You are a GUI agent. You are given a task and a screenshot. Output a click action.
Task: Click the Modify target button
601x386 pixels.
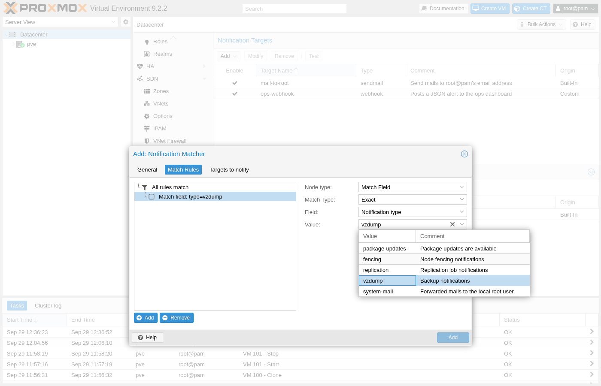point(255,56)
